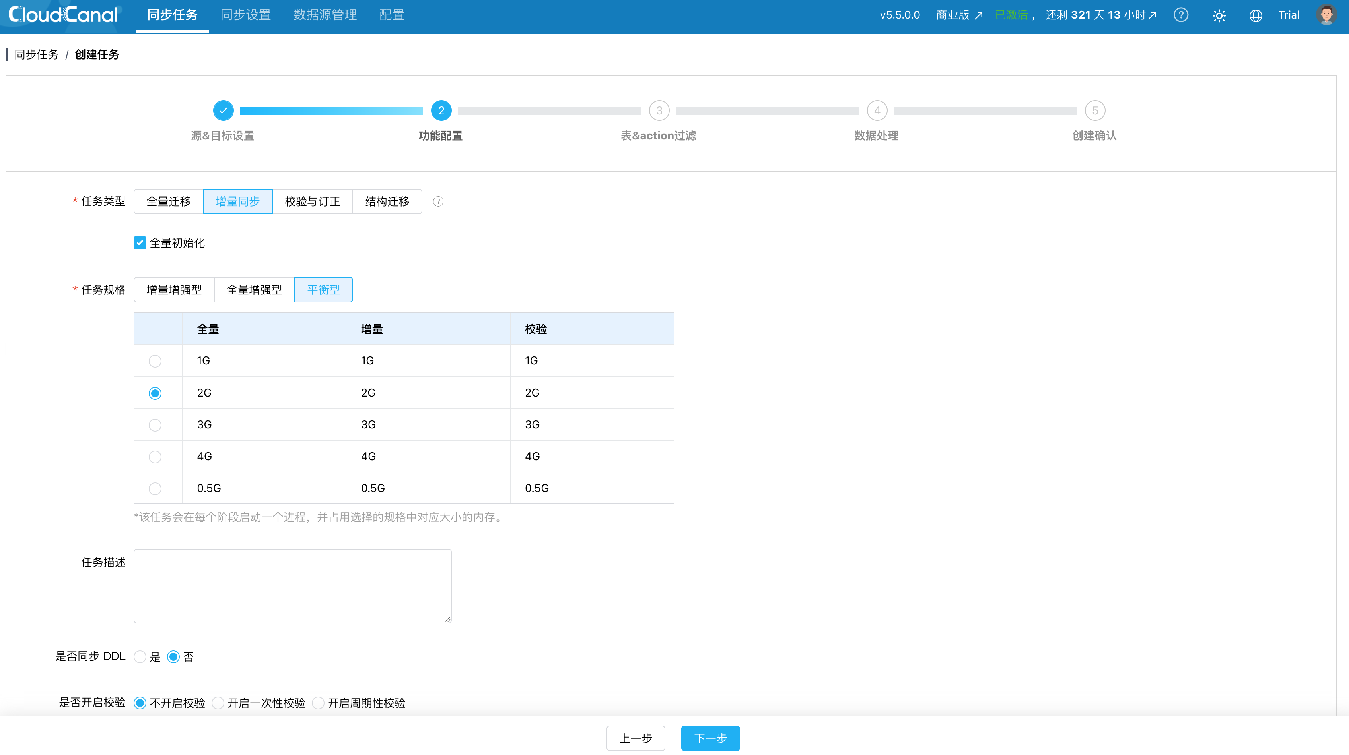This screenshot has width=1349, height=755.
Task: Open the 商业版 edition link
Action: 959,15
